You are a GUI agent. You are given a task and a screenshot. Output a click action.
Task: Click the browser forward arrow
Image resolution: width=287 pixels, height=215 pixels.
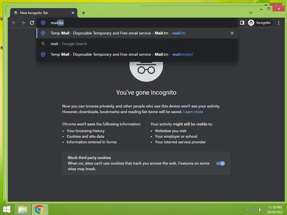23,23
